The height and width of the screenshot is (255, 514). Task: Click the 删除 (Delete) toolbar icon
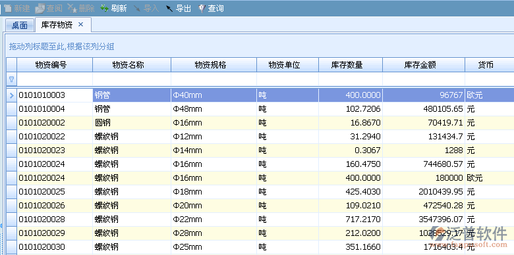point(72,8)
